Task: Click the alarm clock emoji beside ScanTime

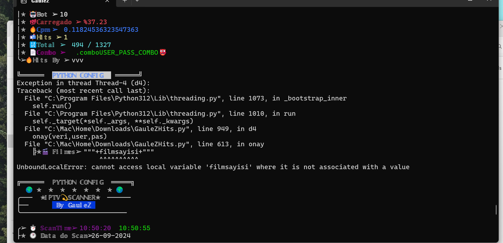Action: coord(33,228)
